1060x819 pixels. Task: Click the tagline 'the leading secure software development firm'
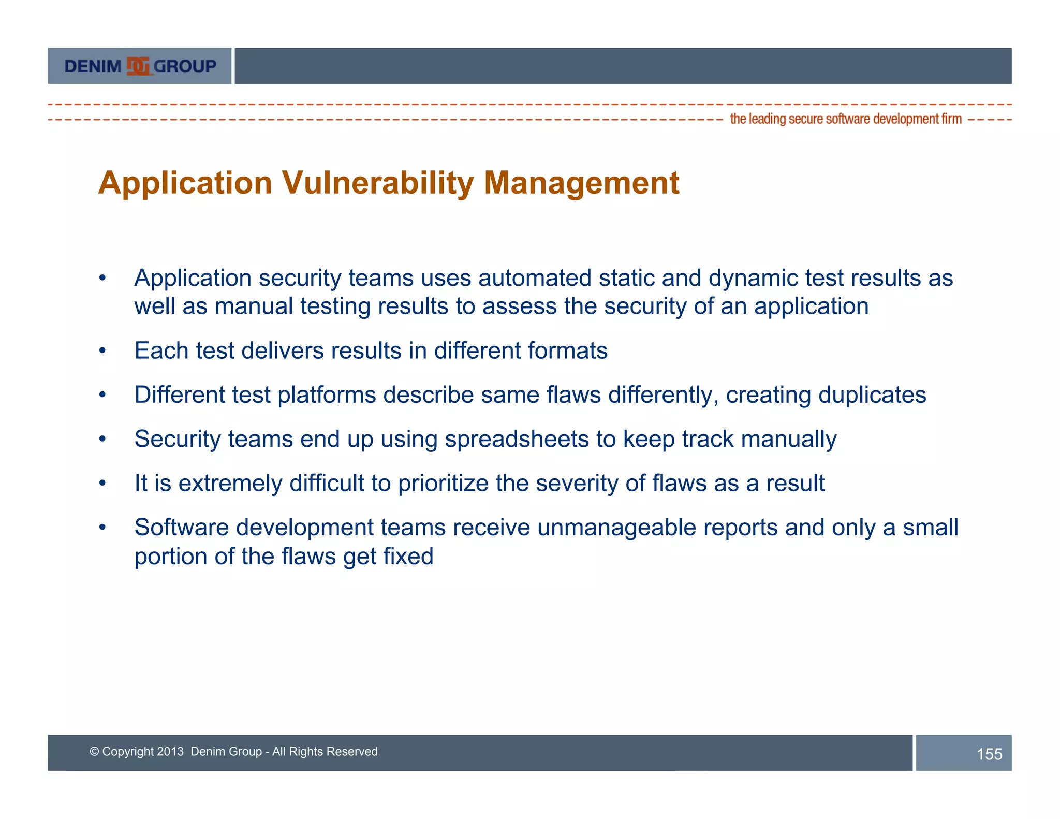click(845, 119)
